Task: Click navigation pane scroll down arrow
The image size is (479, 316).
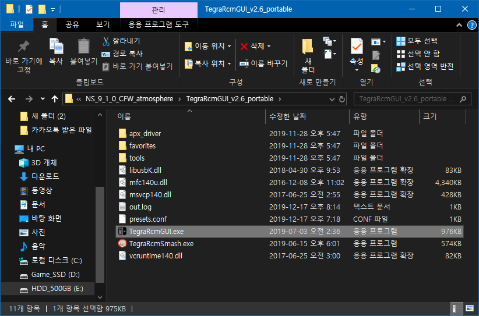Action: [100, 297]
